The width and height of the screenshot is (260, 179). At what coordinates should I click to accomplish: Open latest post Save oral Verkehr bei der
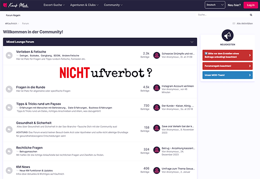tap(178, 126)
